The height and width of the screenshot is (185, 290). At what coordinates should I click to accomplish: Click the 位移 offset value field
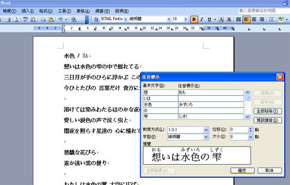(x=239, y=130)
